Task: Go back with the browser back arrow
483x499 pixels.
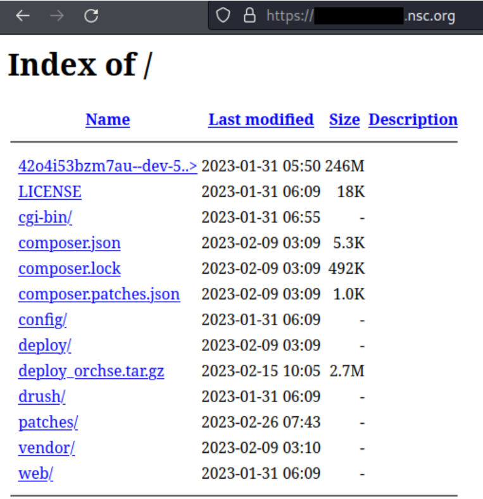Action: pos(23,15)
